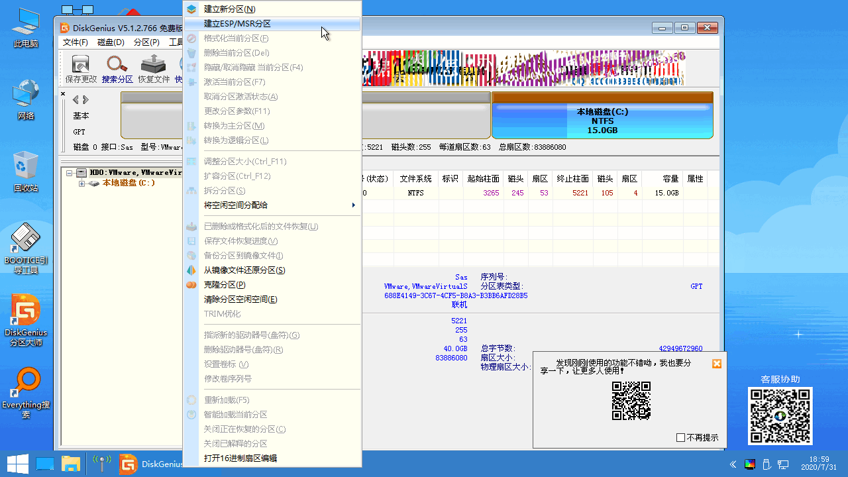Click the 属性 column header
The width and height of the screenshot is (848, 477).
pos(695,179)
